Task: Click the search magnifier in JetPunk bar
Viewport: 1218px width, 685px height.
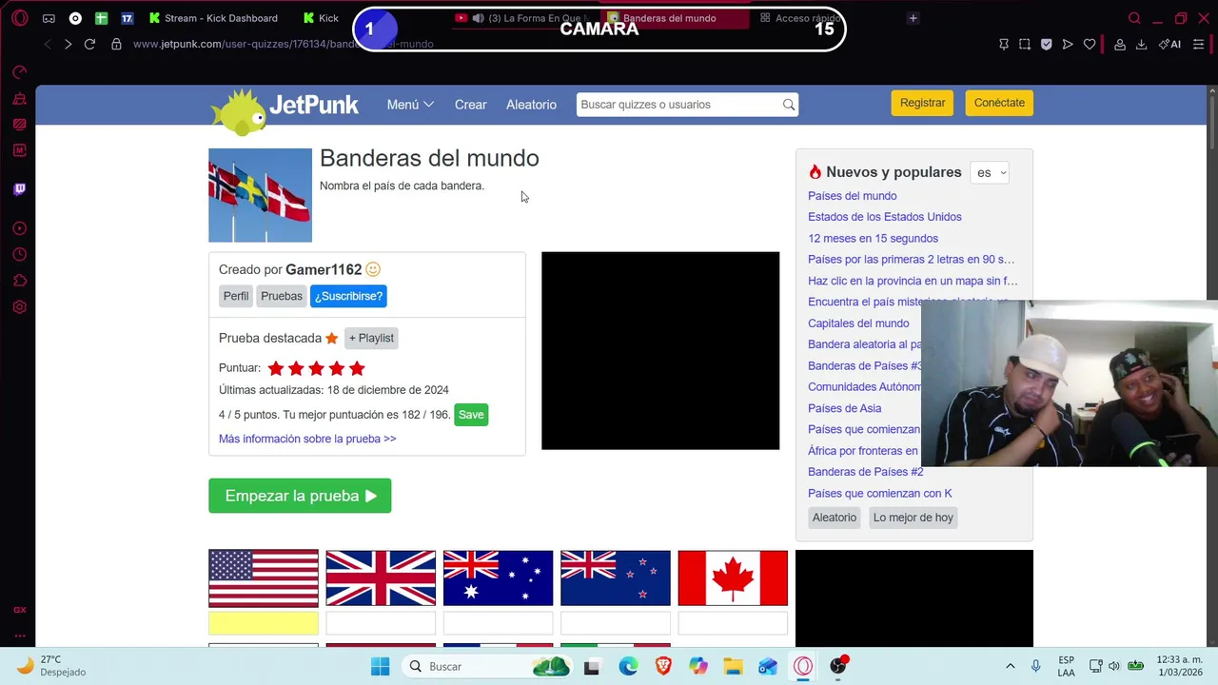Action: (789, 105)
